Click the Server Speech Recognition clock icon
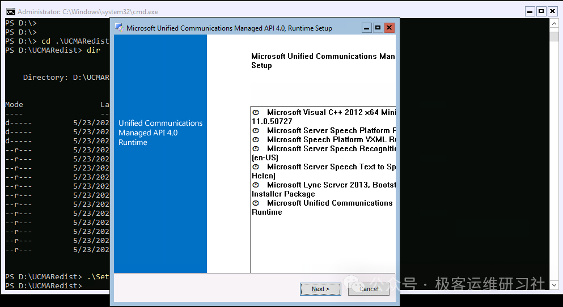 tap(256, 148)
